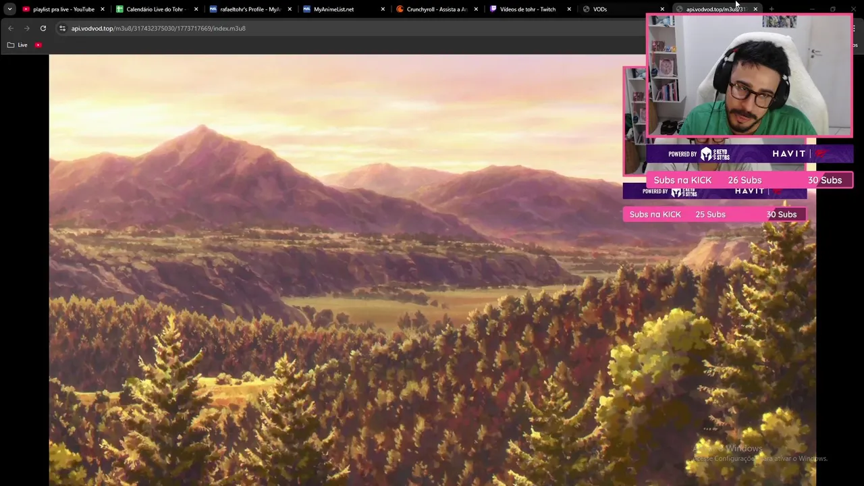Go forward to next page
Screen dimensions: 864x486
point(27,28)
